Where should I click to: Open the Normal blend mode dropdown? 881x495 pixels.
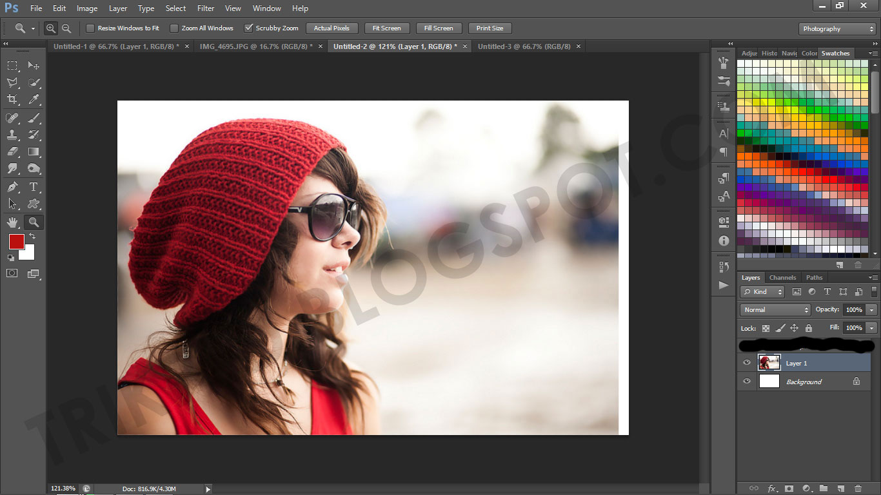click(775, 310)
